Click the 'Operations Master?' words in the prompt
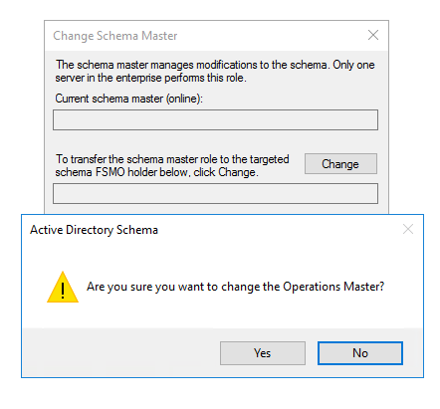The image size is (440, 409). click(x=333, y=287)
